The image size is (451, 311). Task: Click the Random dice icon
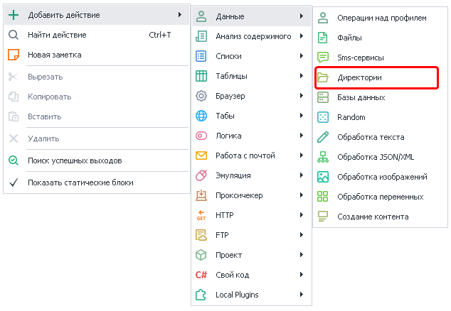tap(323, 117)
